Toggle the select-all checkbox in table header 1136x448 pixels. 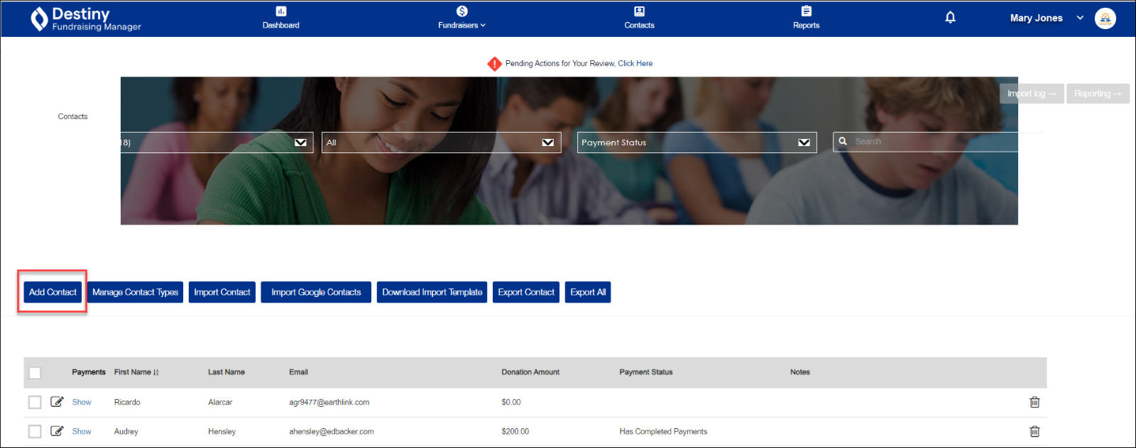pos(35,373)
